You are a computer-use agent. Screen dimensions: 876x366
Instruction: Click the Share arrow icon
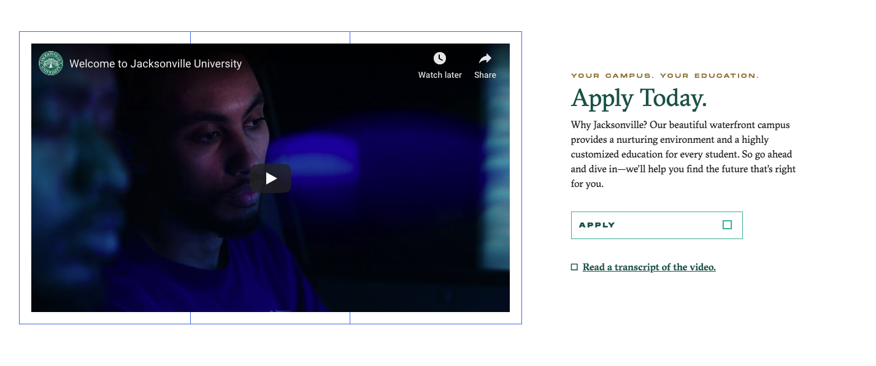pos(485,58)
